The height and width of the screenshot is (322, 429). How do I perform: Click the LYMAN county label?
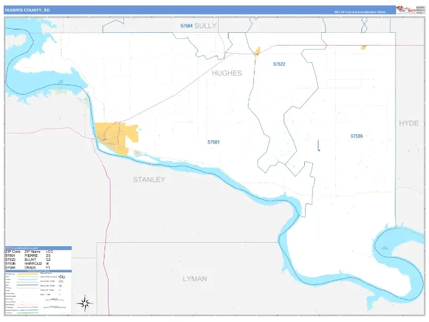(x=195, y=279)
